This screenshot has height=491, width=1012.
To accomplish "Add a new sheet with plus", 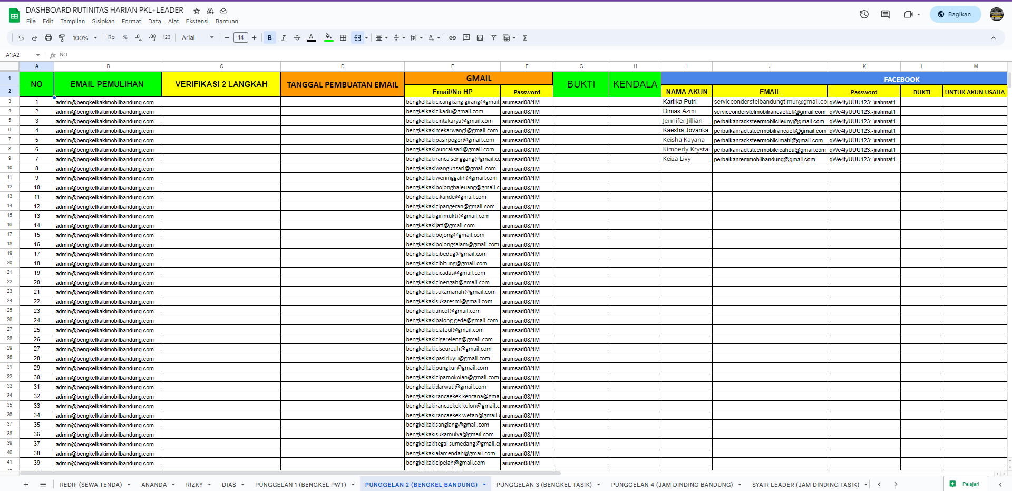I will [x=26, y=484].
